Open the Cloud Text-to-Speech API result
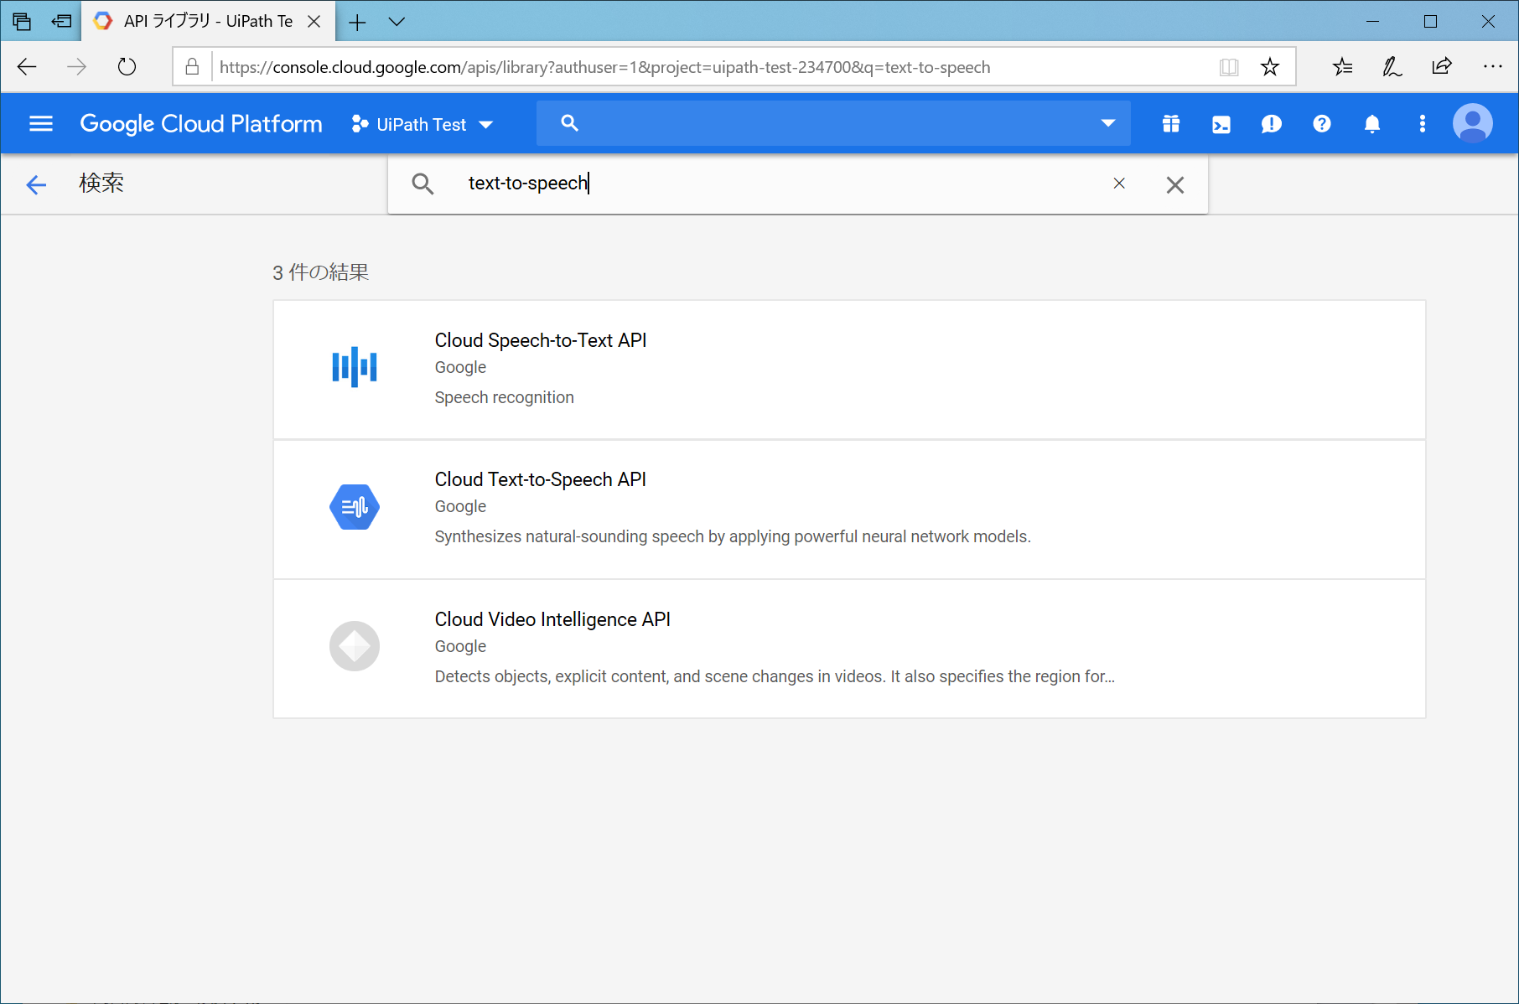 pos(849,510)
